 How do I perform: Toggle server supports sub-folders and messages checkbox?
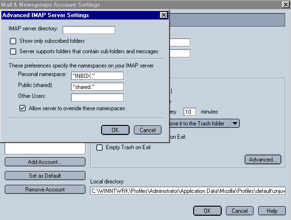(x=13, y=51)
